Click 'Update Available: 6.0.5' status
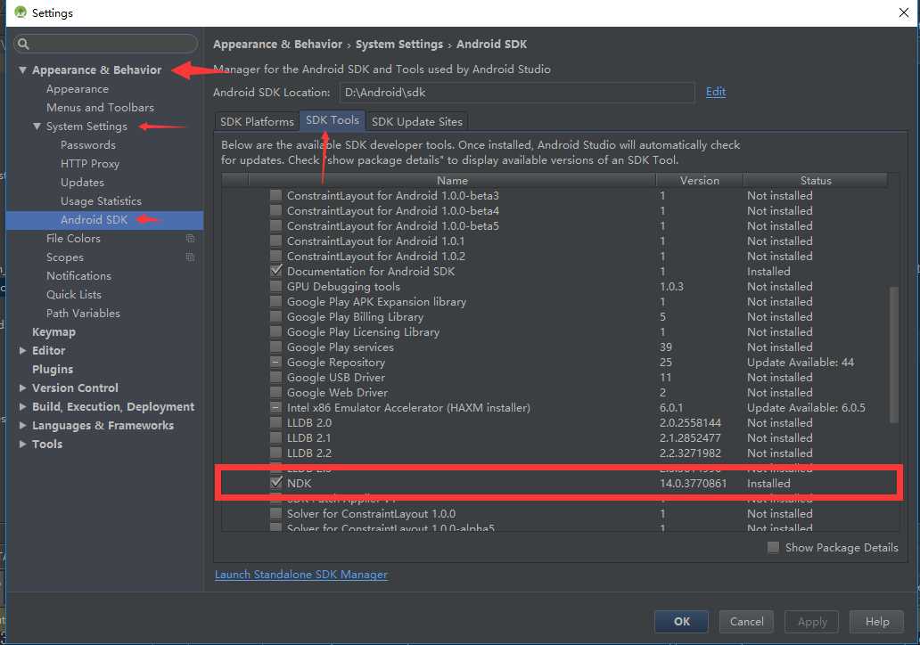The height and width of the screenshot is (645, 920). tap(806, 407)
